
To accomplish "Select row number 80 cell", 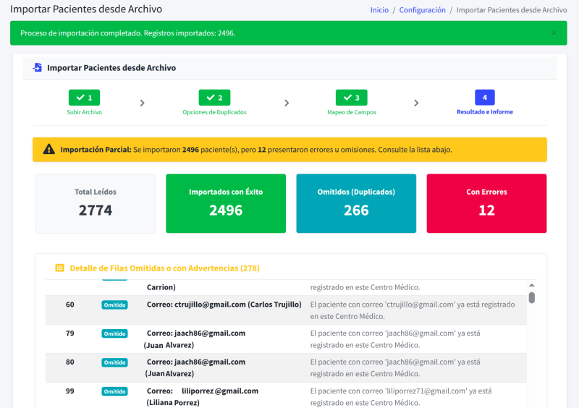I will (x=69, y=362).
